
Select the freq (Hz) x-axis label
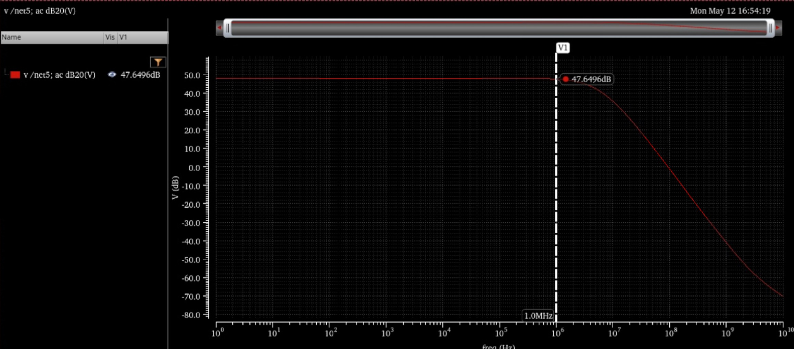498,346
